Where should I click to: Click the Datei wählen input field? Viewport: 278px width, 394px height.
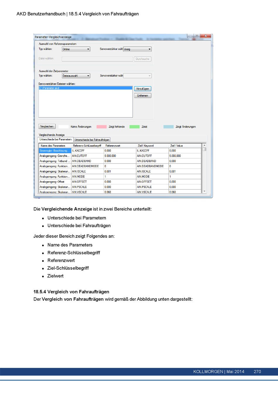click(97, 59)
